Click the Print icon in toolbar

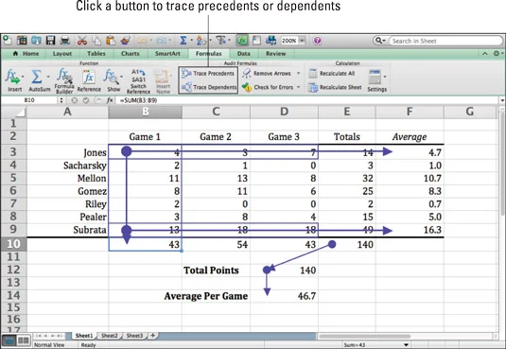65,41
